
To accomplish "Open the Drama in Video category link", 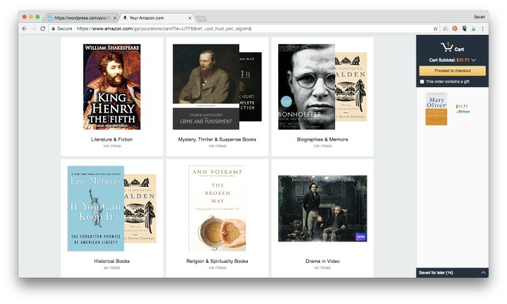I will click(x=322, y=261).
